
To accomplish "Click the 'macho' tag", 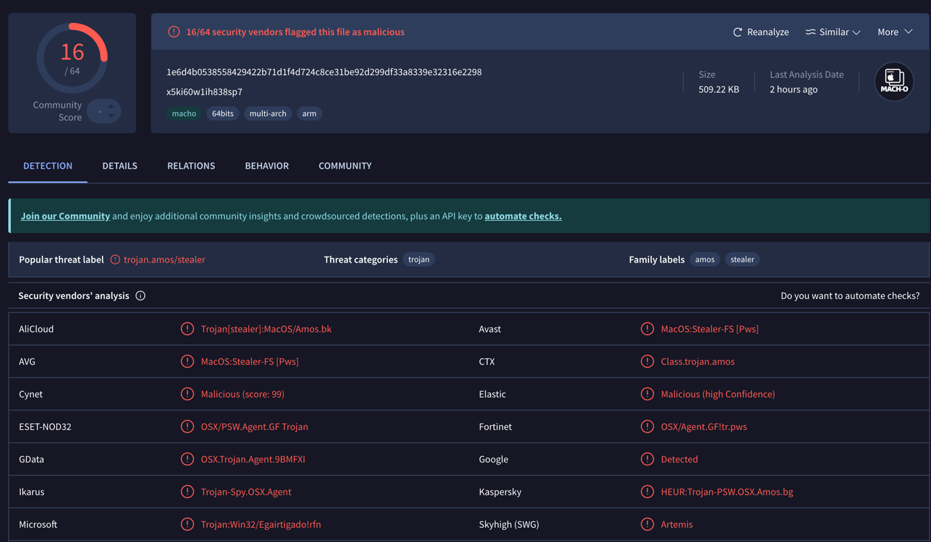I will click(x=184, y=113).
